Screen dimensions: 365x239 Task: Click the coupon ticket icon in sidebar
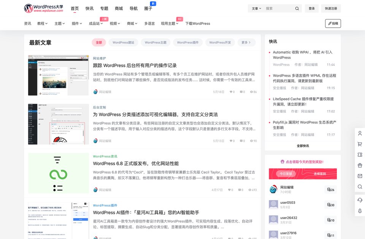pos(360,155)
